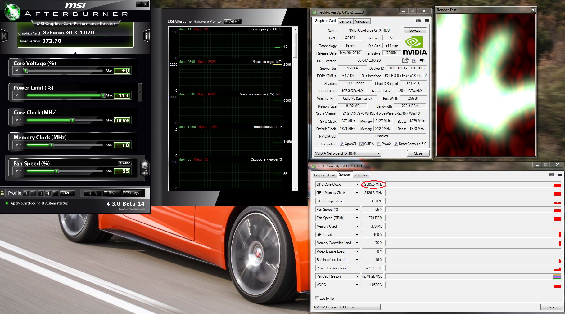Expand the Power Limit side arrow
565x314 pixels.
[x=140, y=93]
